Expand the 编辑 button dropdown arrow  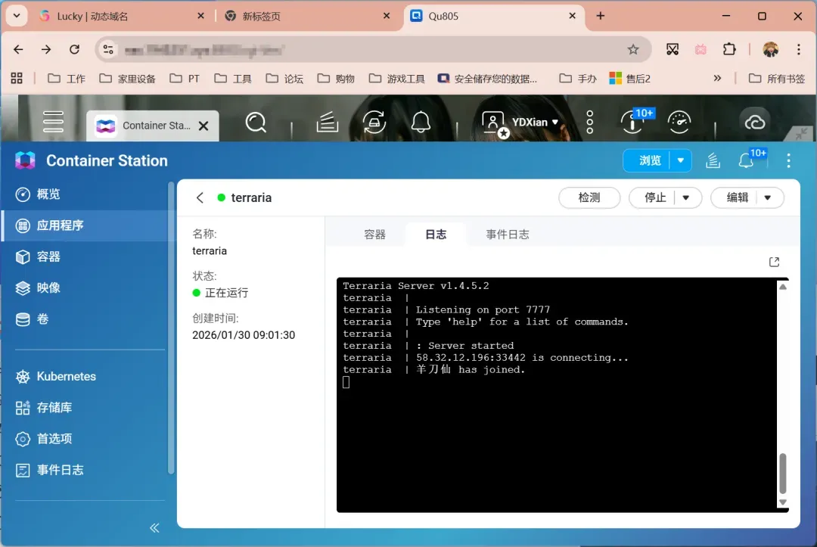point(768,197)
